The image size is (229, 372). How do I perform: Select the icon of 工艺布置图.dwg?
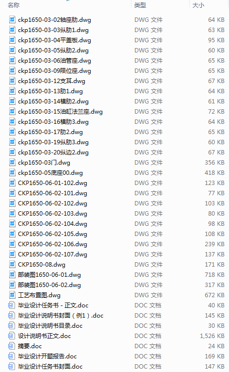pyautogui.click(x=12, y=295)
